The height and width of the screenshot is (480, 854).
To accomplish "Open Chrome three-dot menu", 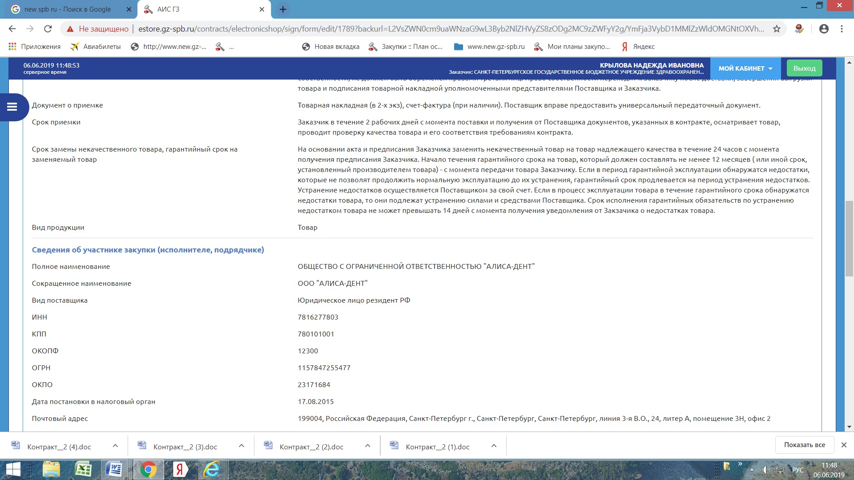I will (x=842, y=29).
